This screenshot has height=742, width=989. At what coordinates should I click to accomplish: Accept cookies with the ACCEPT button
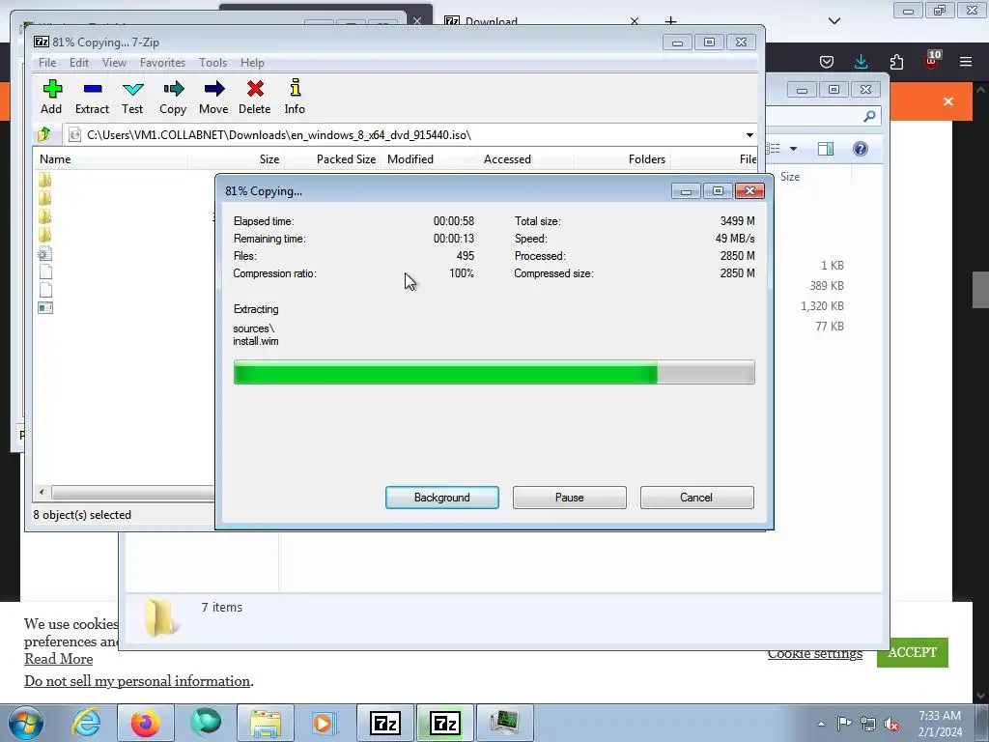912,652
